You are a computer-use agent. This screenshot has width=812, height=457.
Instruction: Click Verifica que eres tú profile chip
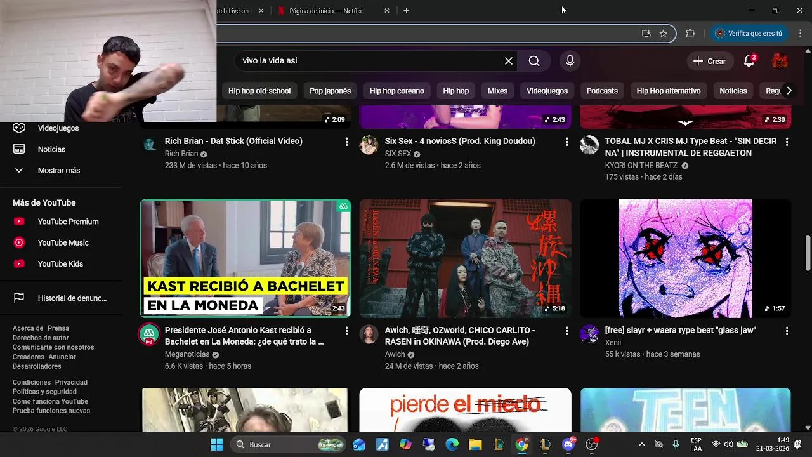pos(749,34)
